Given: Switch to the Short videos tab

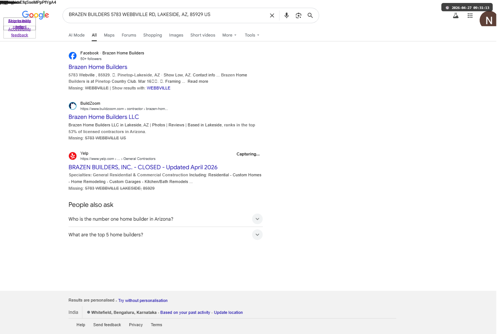Looking at the screenshot, I should click(x=203, y=35).
